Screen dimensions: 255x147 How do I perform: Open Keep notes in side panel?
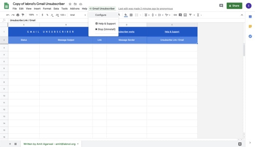[x=250, y=26]
